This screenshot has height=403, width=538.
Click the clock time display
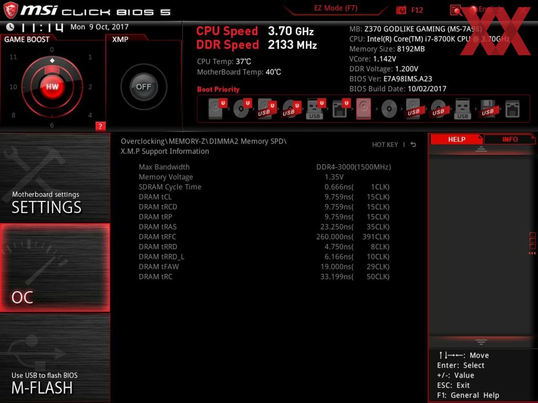tap(42, 27)
